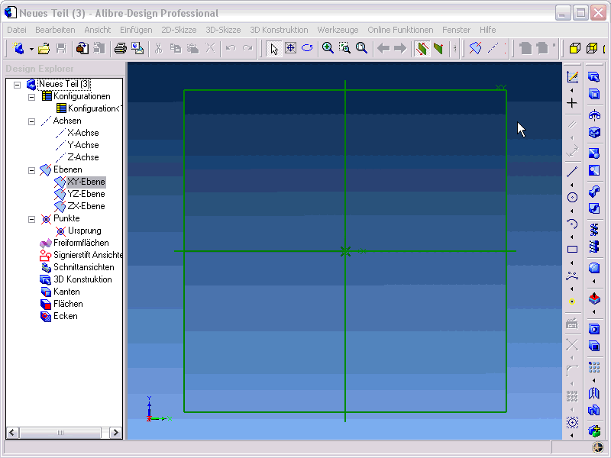611x458 pixels.
Task: Select the spline curve tool
Action: tap(572, 276)
